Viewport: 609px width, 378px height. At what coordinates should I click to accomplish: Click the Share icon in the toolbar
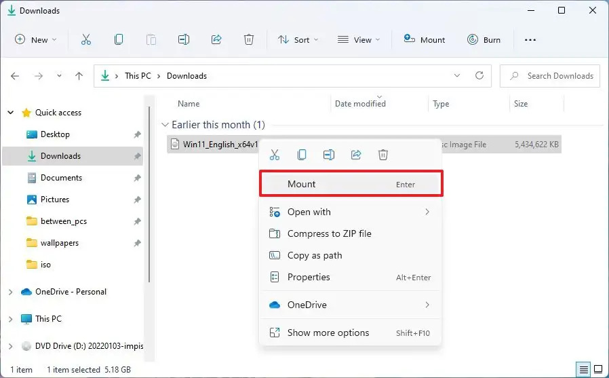pos(216,39)
